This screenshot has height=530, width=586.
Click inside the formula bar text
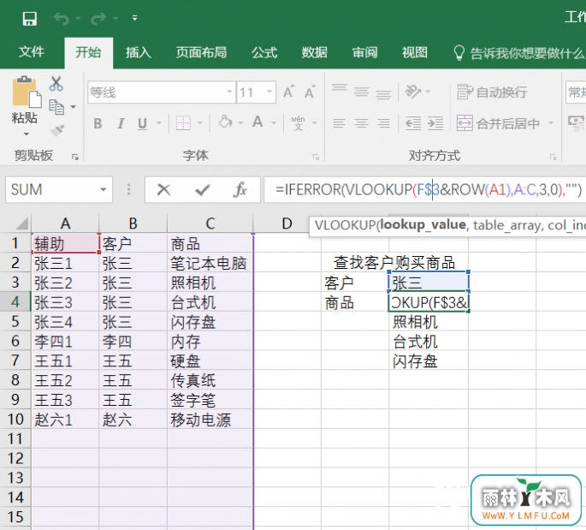coord(424,189)
